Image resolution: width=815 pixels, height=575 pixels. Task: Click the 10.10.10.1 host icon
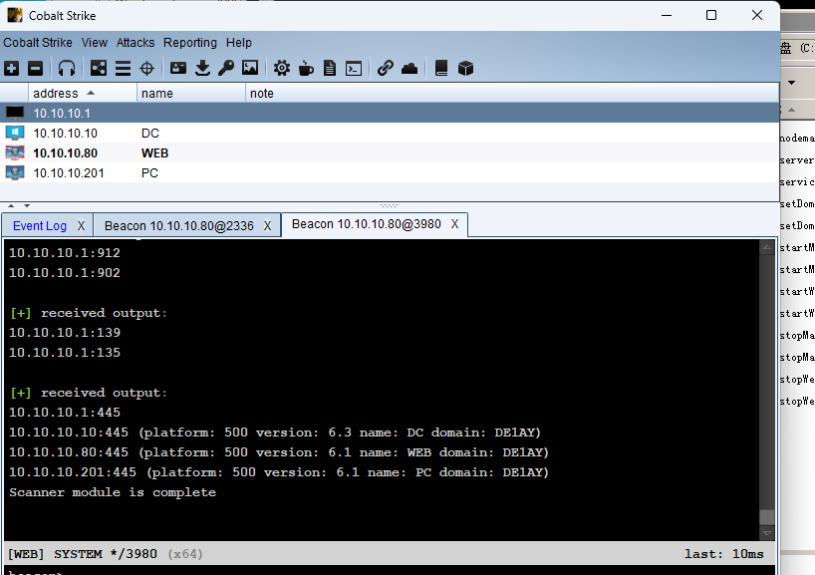tap(15, 113)
